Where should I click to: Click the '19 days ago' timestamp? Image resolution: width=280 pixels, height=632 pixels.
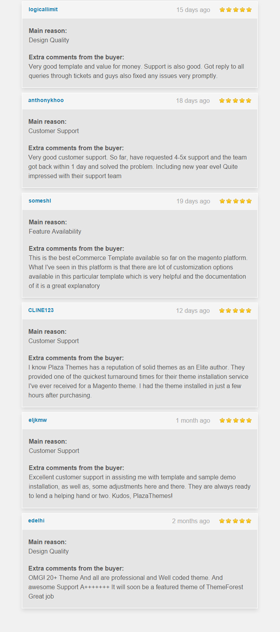(x=193, y=201)
